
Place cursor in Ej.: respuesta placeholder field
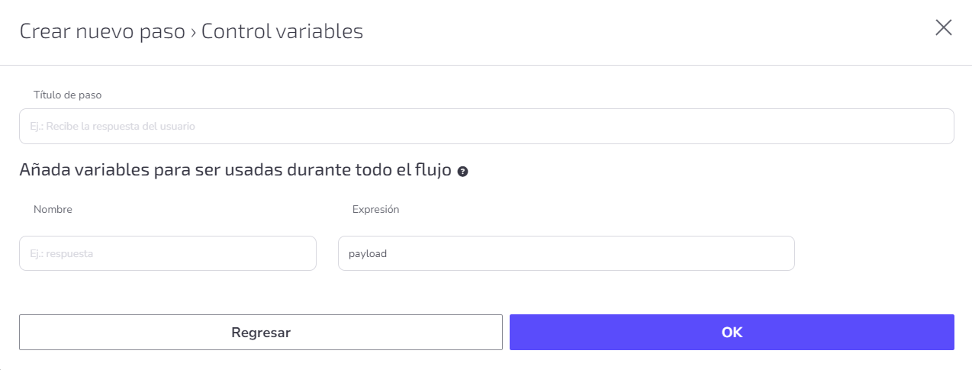168,253
